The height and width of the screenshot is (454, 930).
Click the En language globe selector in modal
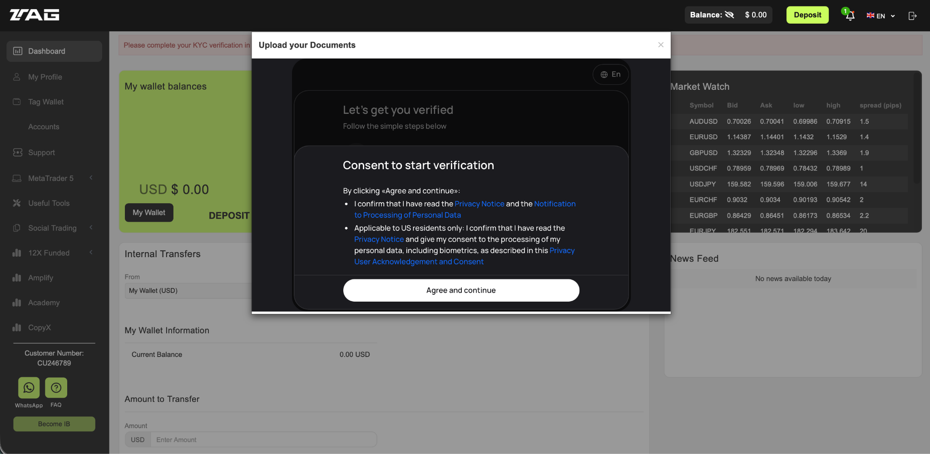pos(610,74)
